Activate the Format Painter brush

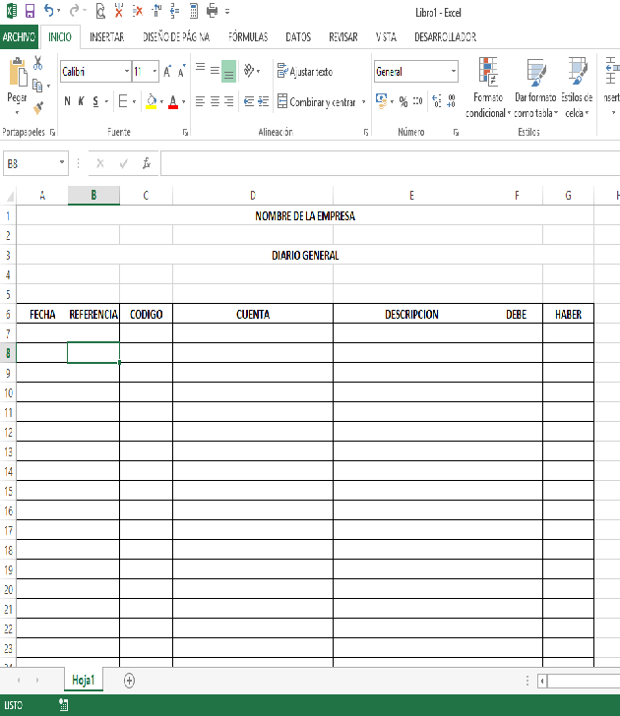coord(38,108)
